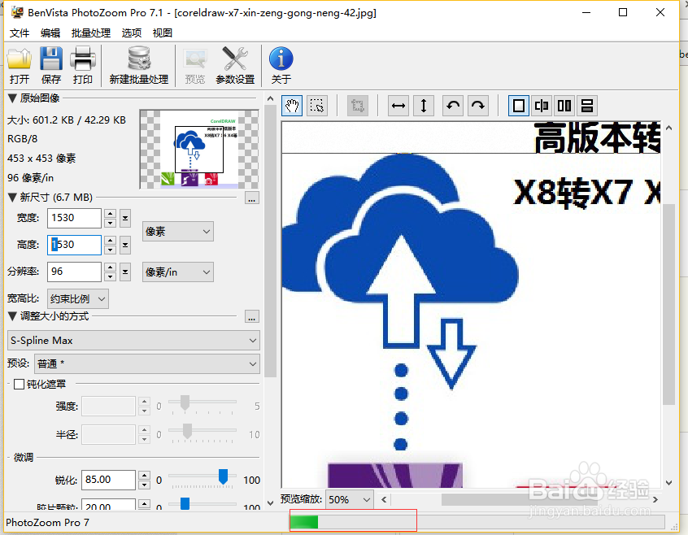Collapse the 原始图像 section
The image size is (688, 535).
(12, 98)
